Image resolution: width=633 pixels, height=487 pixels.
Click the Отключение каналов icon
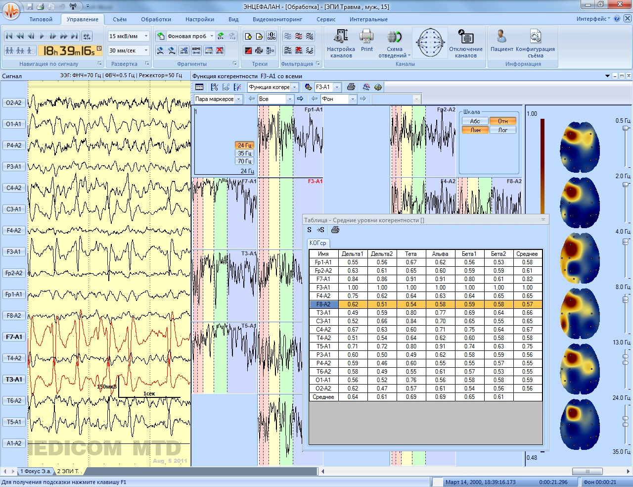466,44
